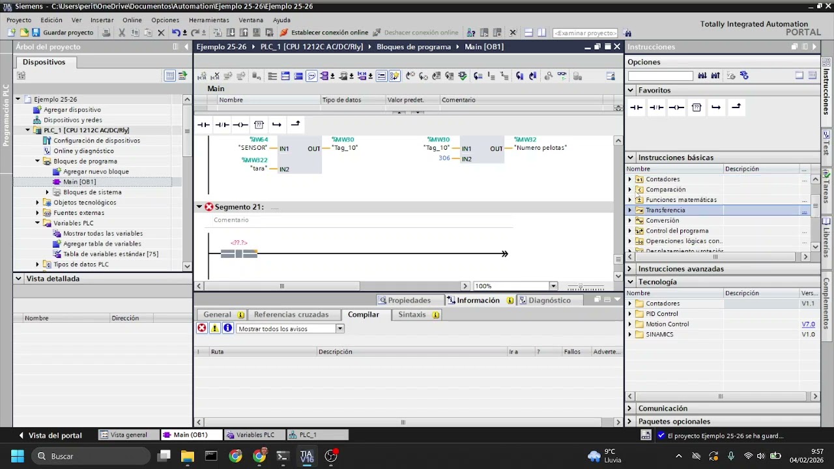Insert empty box from Favoritos panel
Viewport: 834px width, 469px height.
tap(697, 107)
